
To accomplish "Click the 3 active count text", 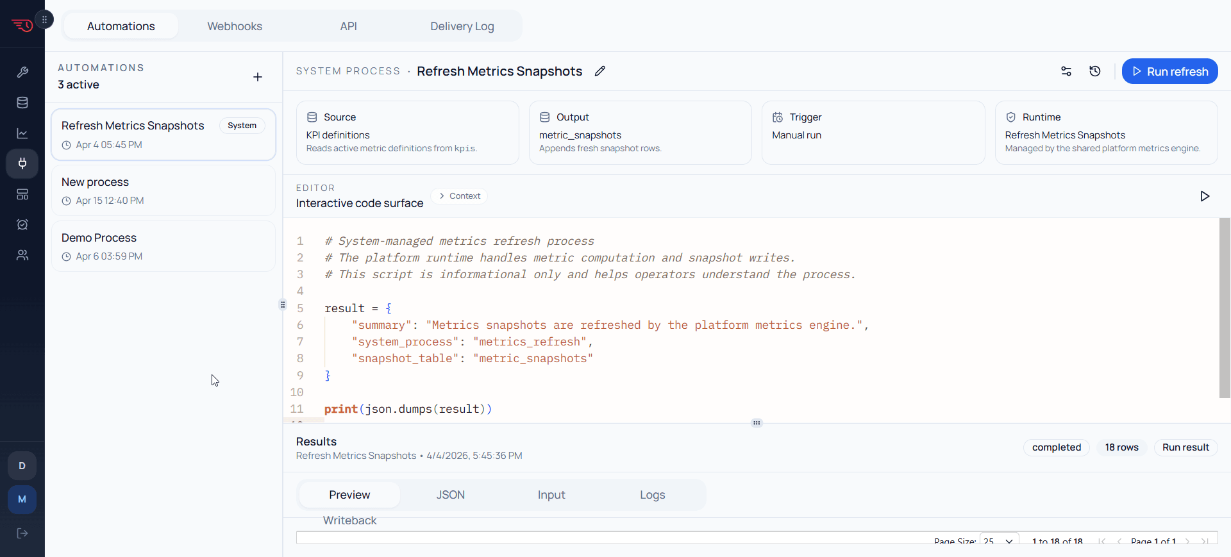I will click(78, 85).
